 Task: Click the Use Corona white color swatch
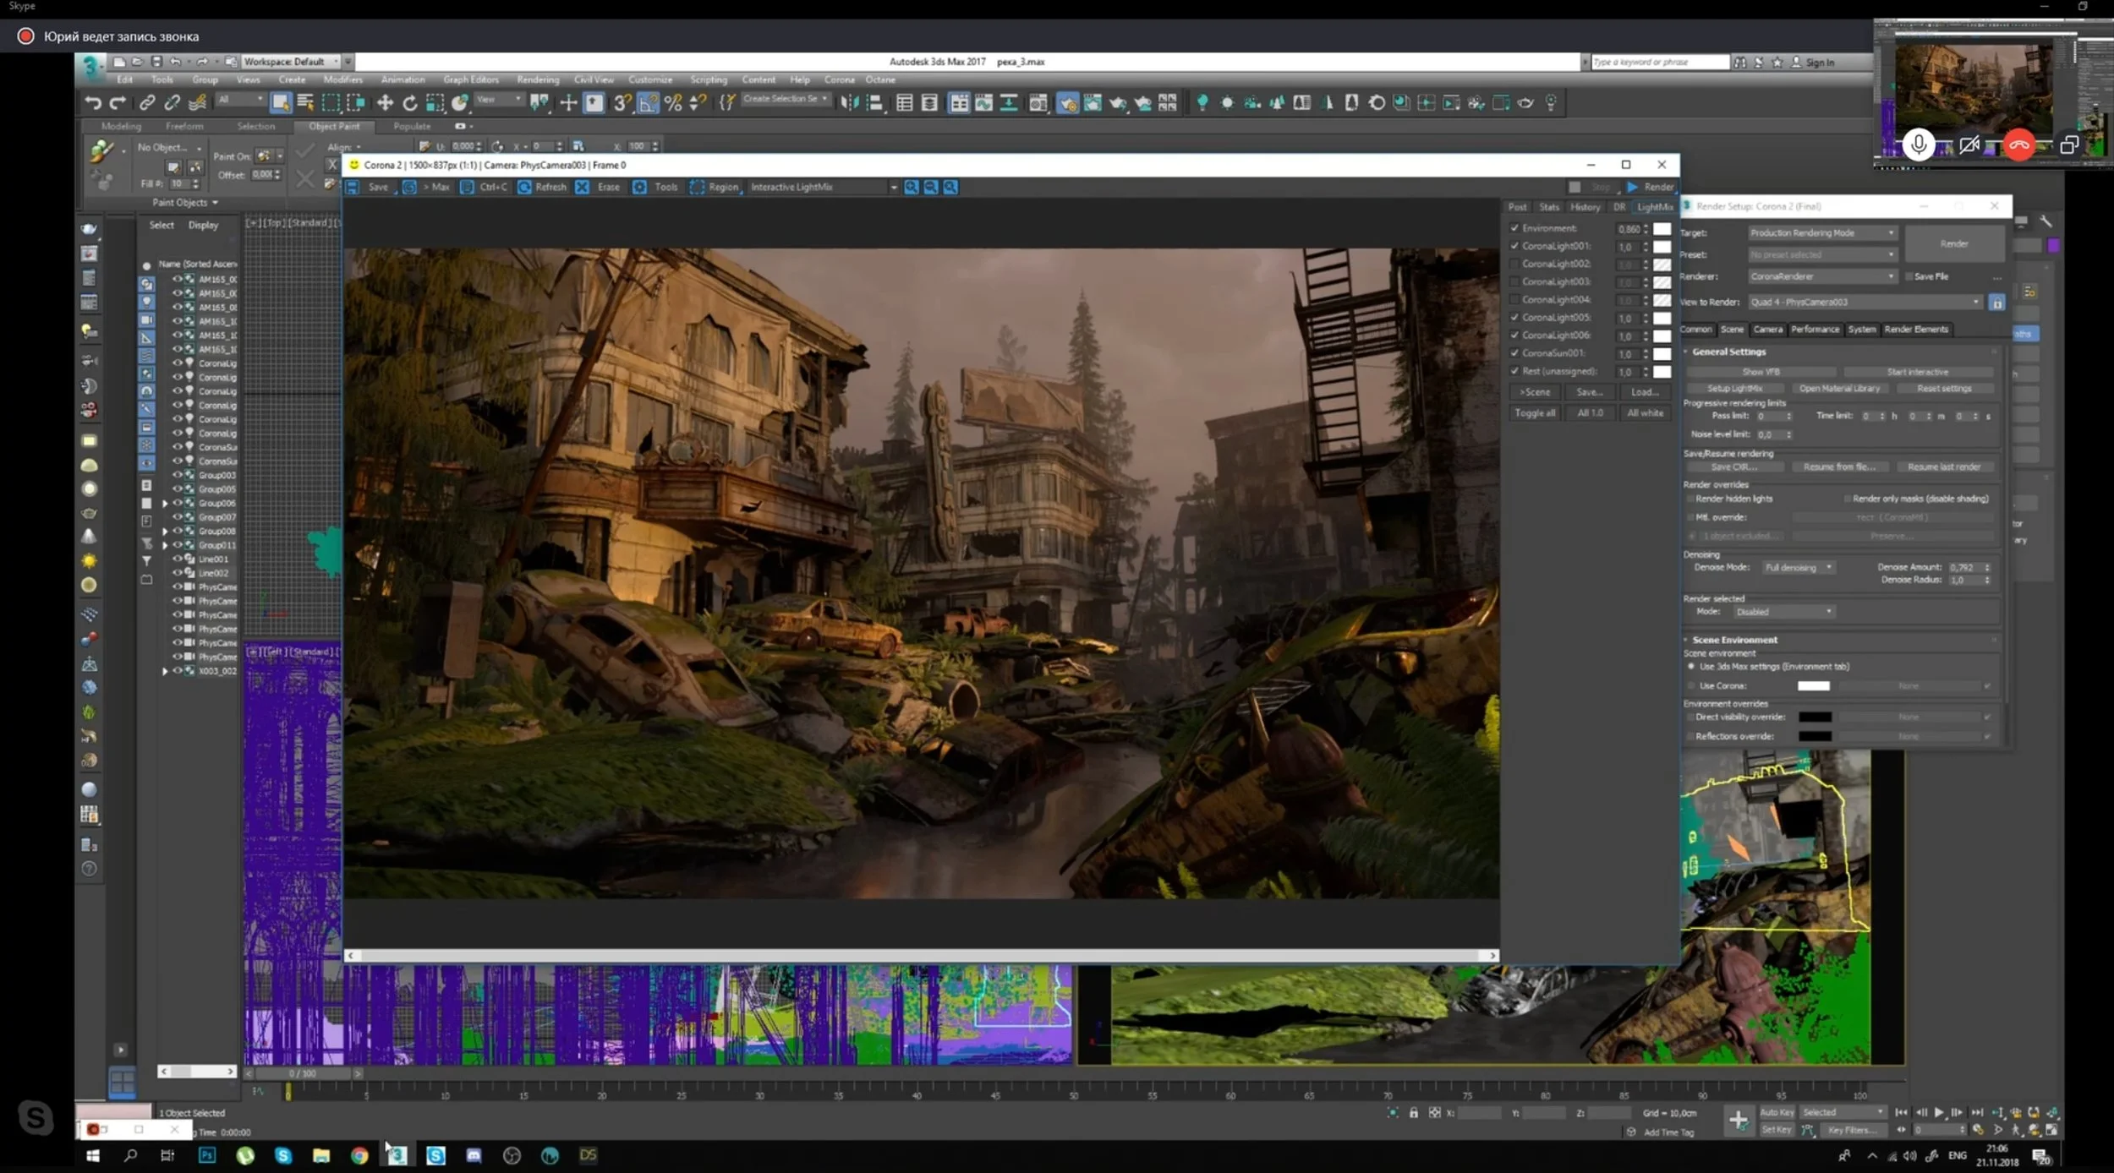tap(1813, 685)
